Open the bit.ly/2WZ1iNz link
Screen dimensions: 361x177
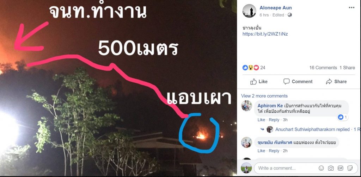pos(265,34)
